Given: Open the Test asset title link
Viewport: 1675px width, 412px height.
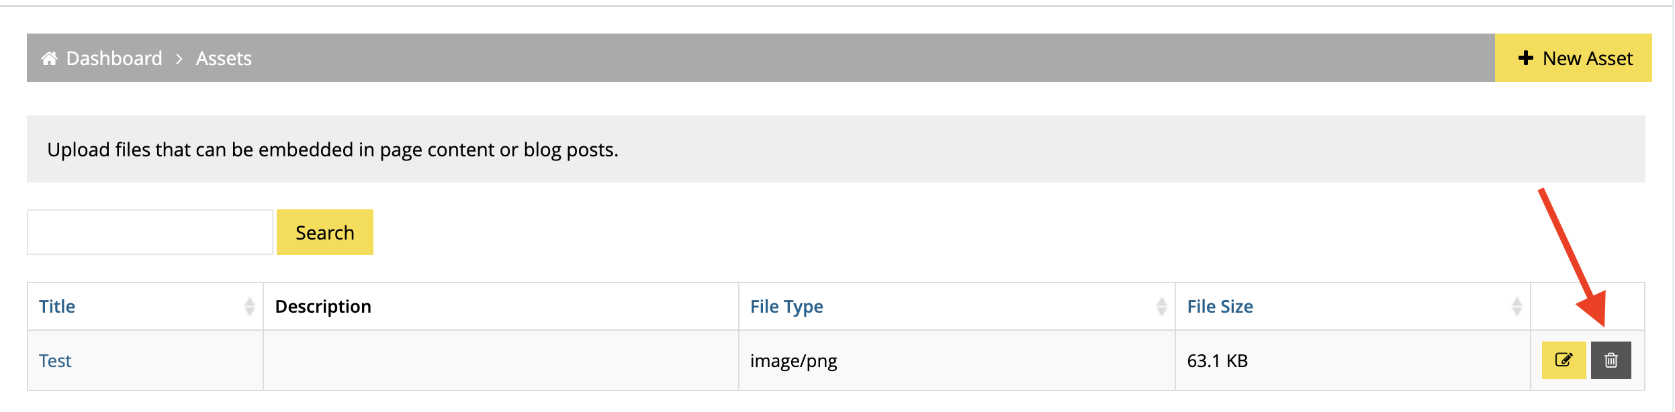Looking at the screenshot, I should click(x=55, y=361).
